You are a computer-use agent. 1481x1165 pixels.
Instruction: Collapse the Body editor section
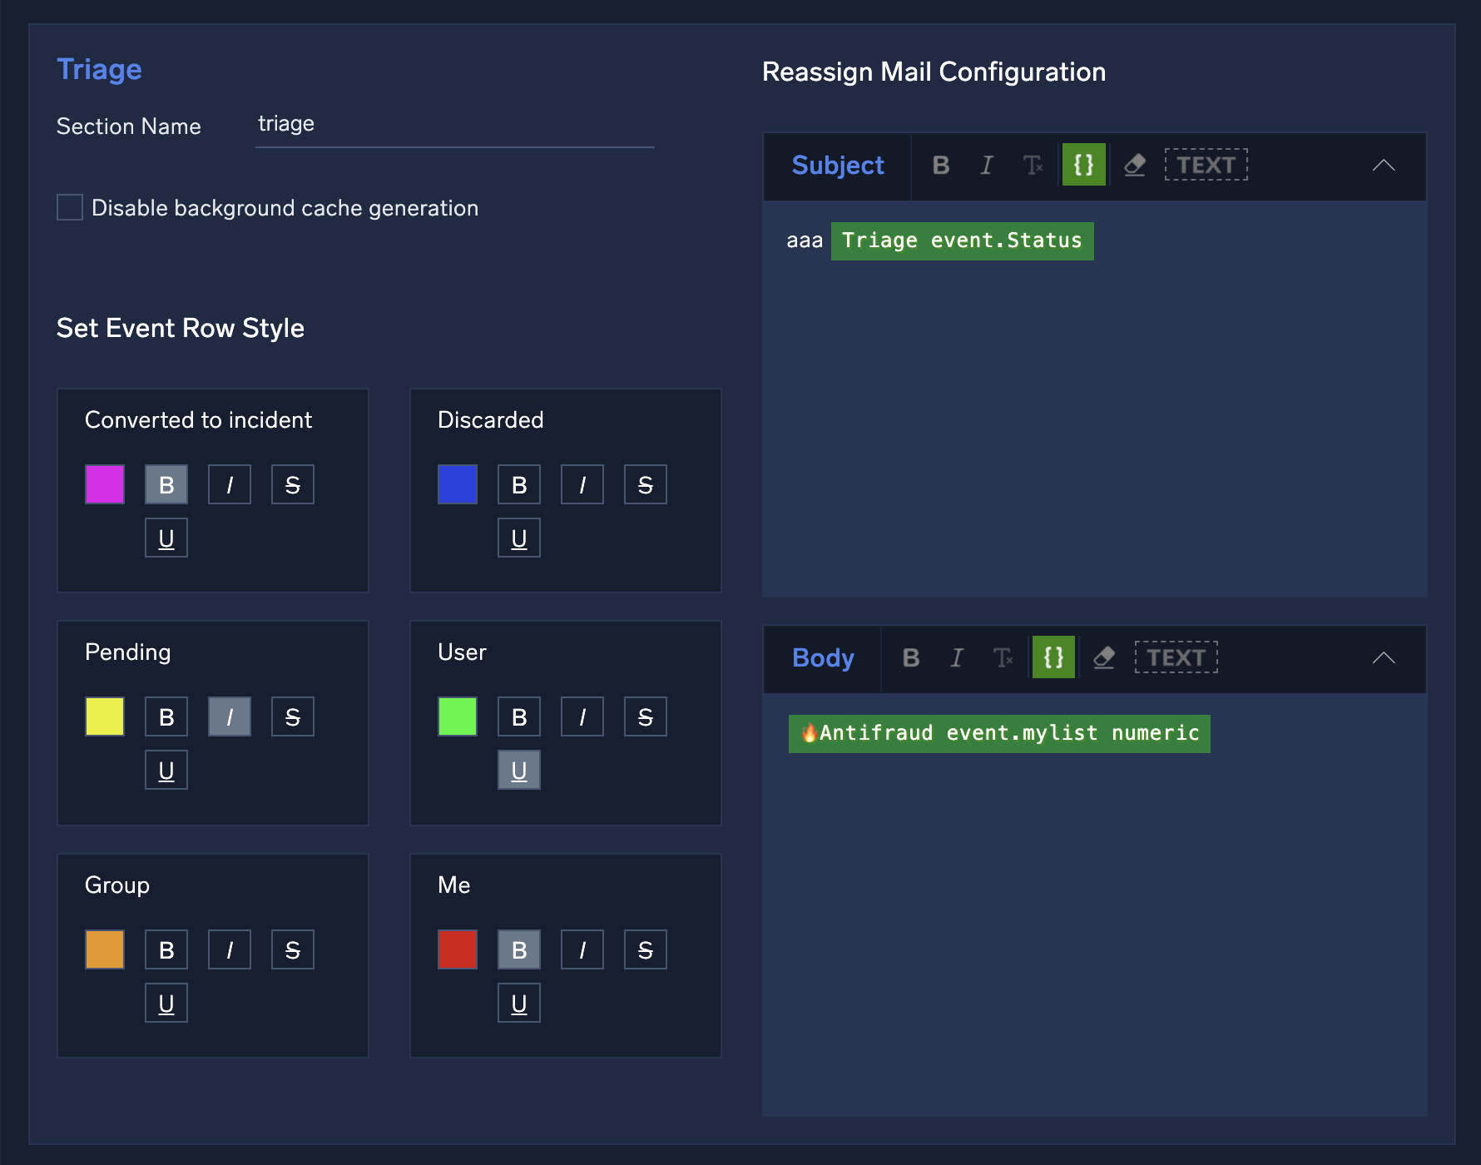click(1383, 657)
